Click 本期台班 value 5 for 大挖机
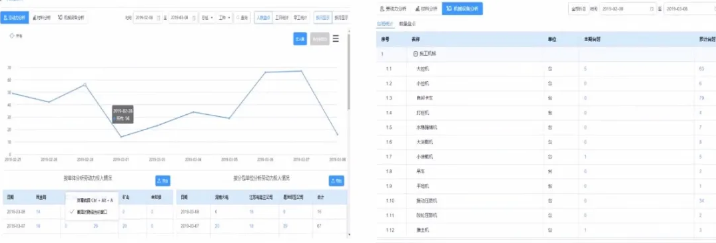Viewport: 716px width, 243px height. (585, 68)
